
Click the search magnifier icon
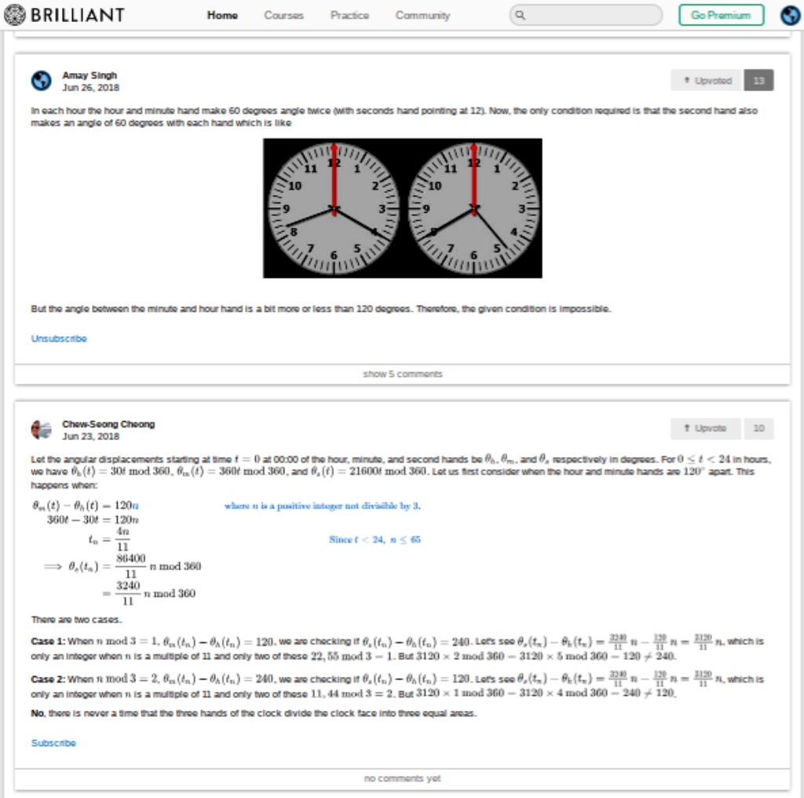pos(521,15)
